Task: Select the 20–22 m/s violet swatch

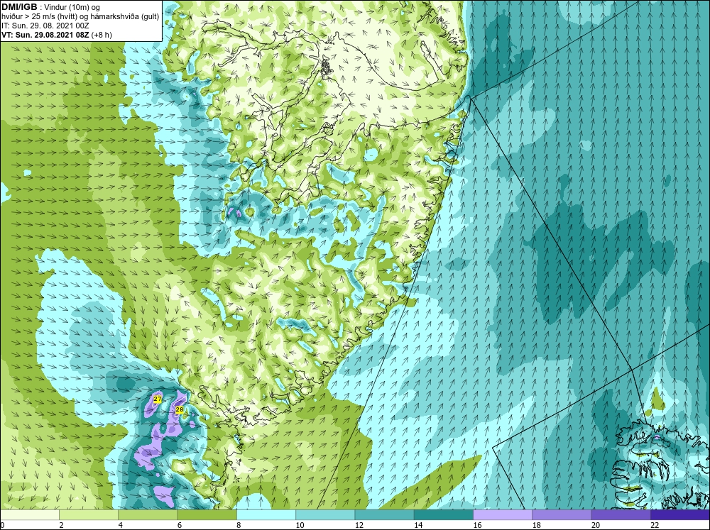Action: [x=621, y=514]
